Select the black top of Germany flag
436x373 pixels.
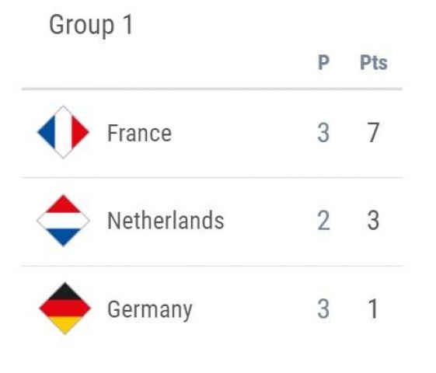65,291
